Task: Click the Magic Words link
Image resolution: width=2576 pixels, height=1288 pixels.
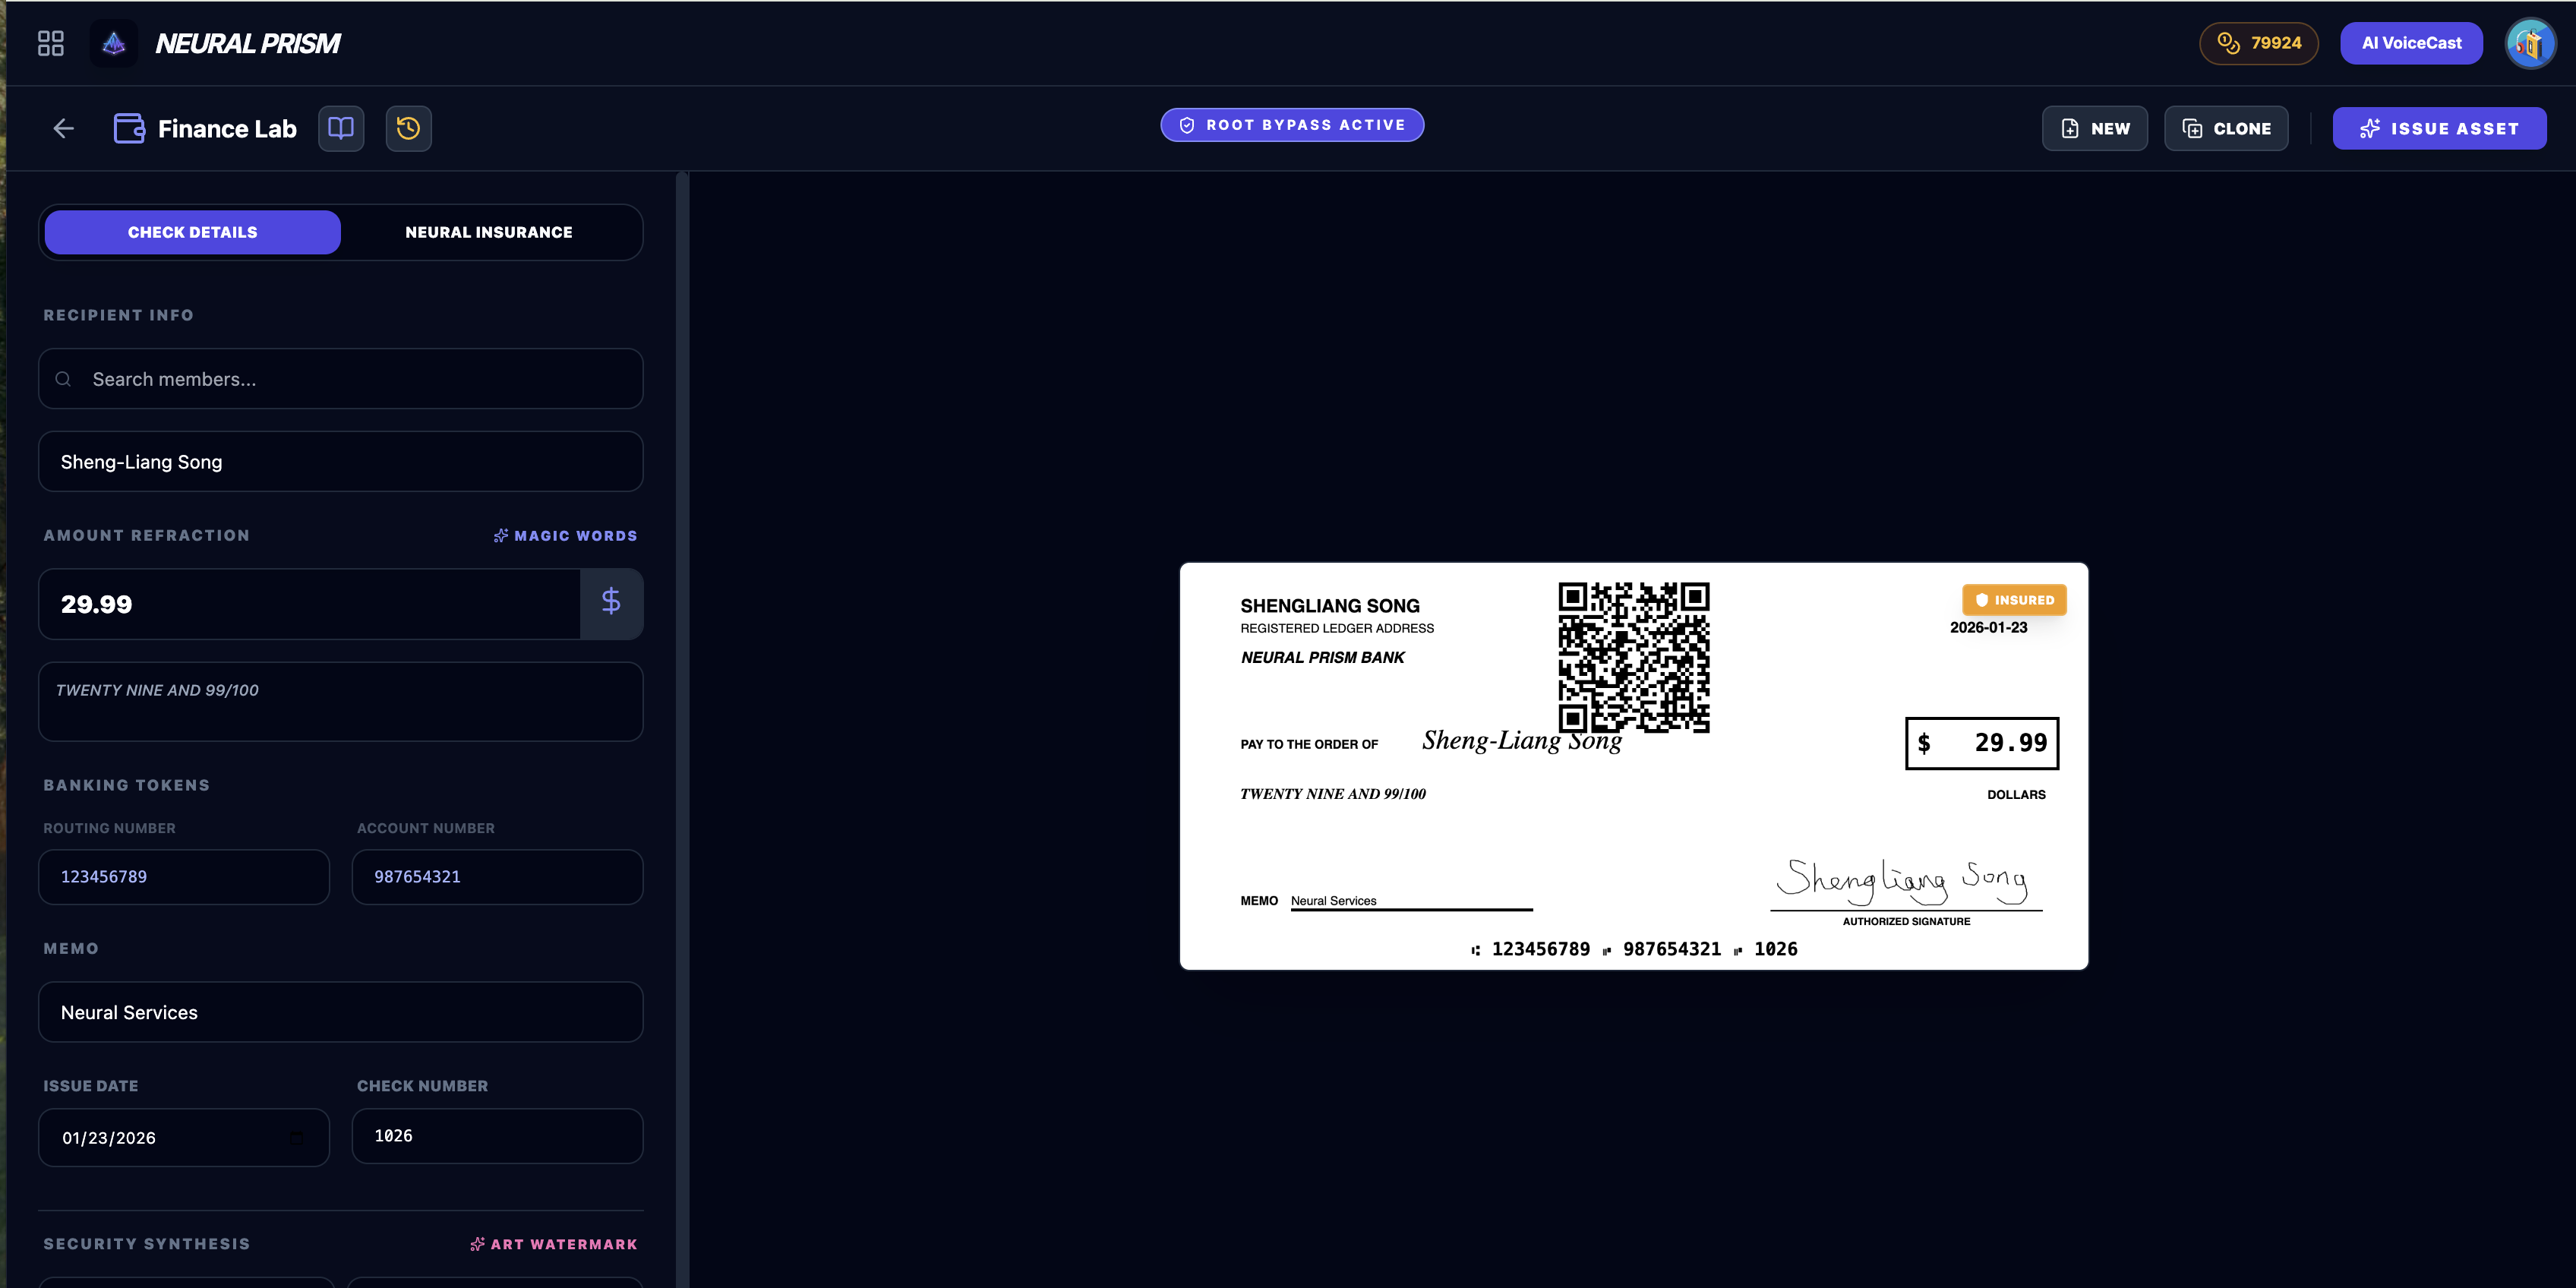Action: [565, 536]
